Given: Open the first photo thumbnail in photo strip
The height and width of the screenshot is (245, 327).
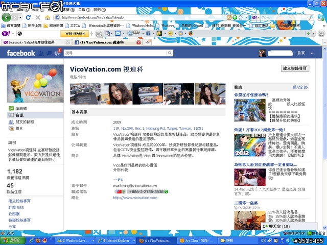Looking at the screenshot, I should point(85,94).
